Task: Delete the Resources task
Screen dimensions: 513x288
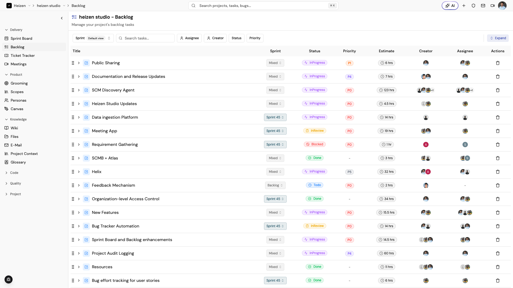Action: (x=498, y=267)
